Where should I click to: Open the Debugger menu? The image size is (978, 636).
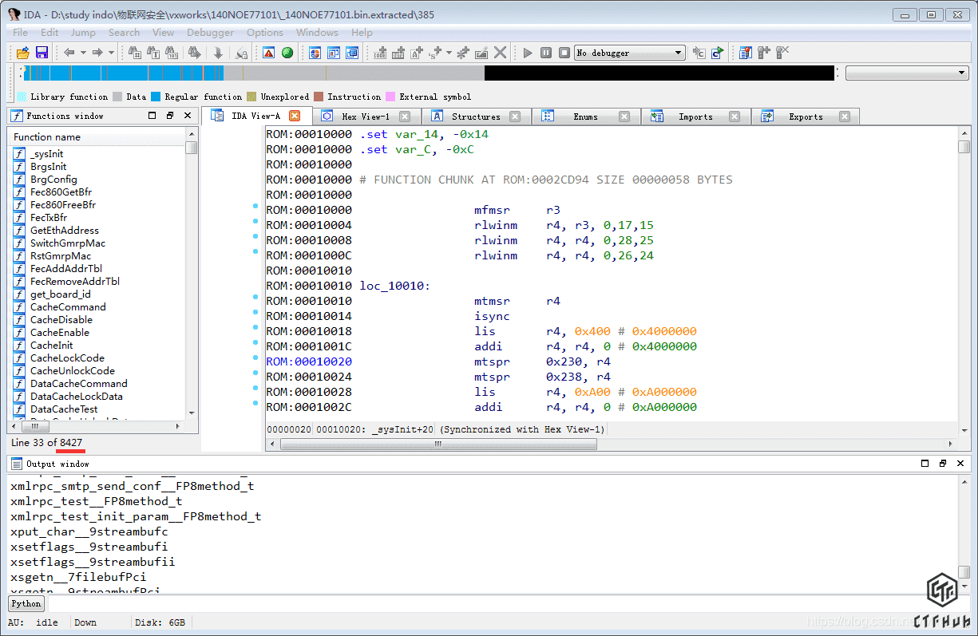(210, 33)
